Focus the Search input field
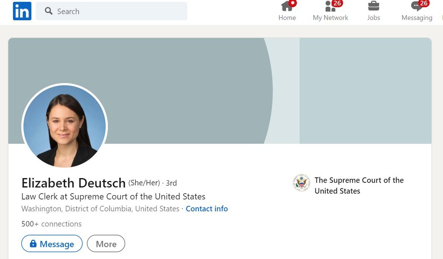443x259 pixels. point(118,11)
